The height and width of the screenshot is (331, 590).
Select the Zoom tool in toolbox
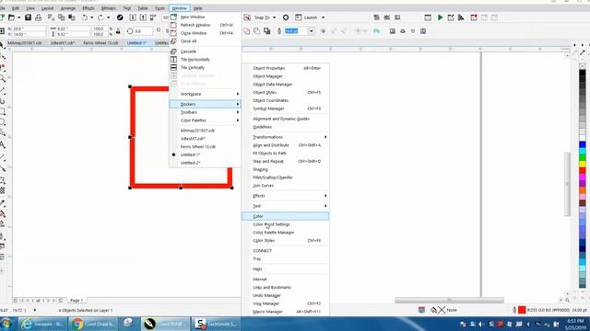click(x=3, y=79)
